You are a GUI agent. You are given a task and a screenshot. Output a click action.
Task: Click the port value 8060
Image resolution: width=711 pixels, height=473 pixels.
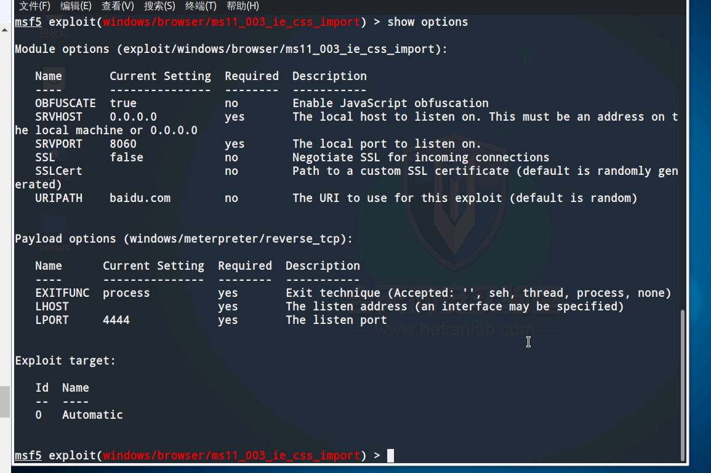(123, 144)
